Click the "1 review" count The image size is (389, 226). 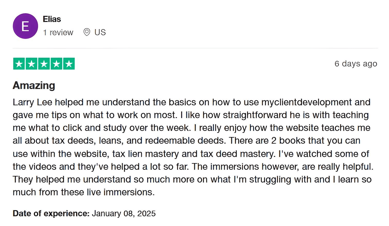(x=58, y=33)
